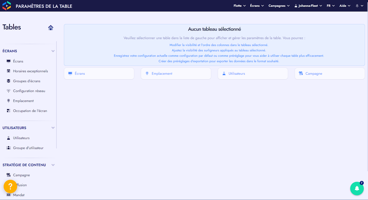Open Emplacement in the sidebar list
The width and height of the screenshot is (368, 200).
(x=23, y=101)
